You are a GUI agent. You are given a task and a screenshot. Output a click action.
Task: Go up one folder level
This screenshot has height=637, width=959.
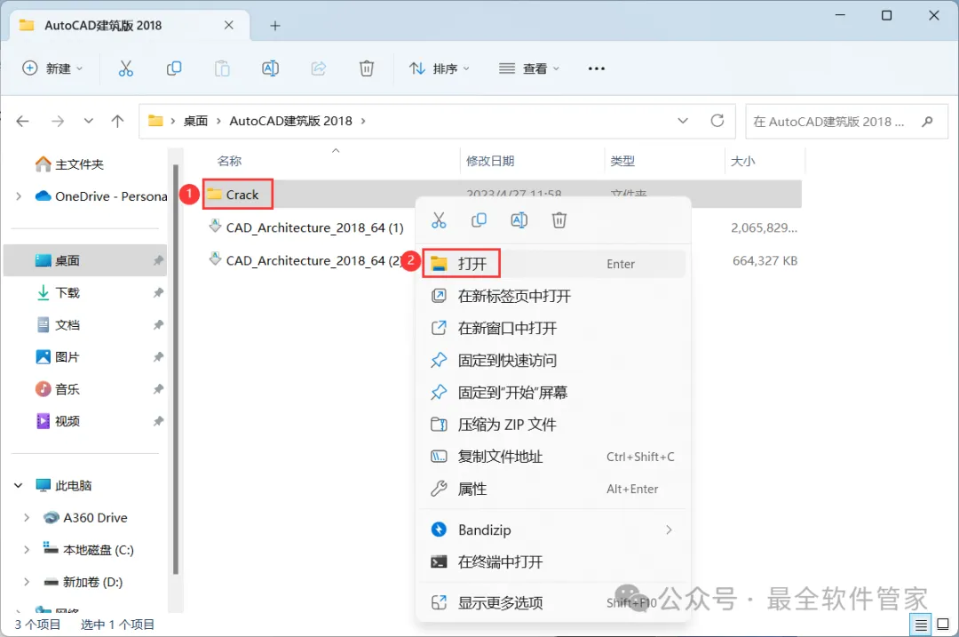coord(117,121)
